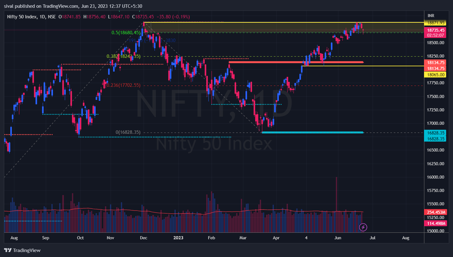Click the Apr label on time axis
This screenshot has height=257, width=453.
point(276,238)
